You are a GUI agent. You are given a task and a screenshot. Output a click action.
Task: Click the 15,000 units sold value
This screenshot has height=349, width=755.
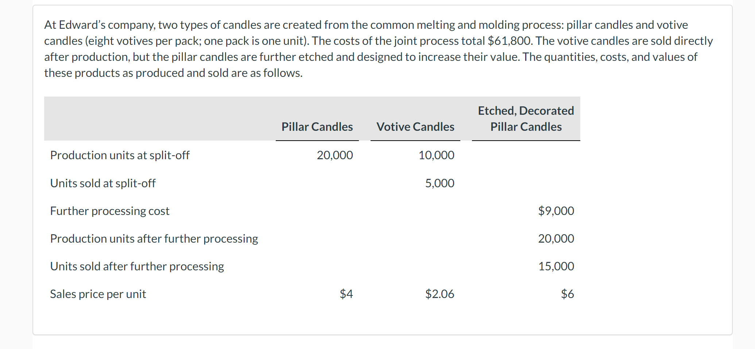556,266
